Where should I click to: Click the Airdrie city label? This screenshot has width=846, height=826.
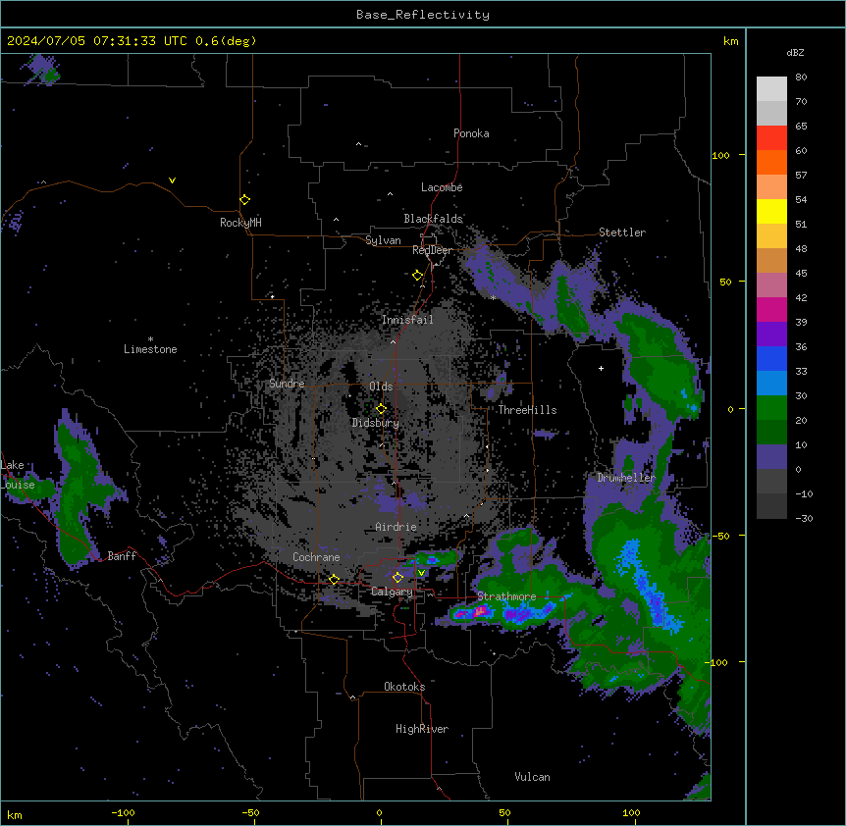click(x=396, y=527)
